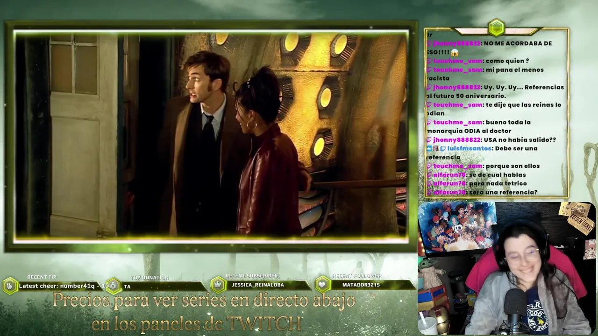This screenshot has height=336, width=598.
Task: Click alfarun78 beside 'sera una referencia?'
Action: [x=449, y=192]
